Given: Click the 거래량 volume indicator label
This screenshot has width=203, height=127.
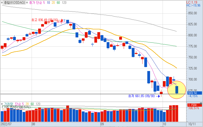Looking at the screenshot, I should [9, 104].
